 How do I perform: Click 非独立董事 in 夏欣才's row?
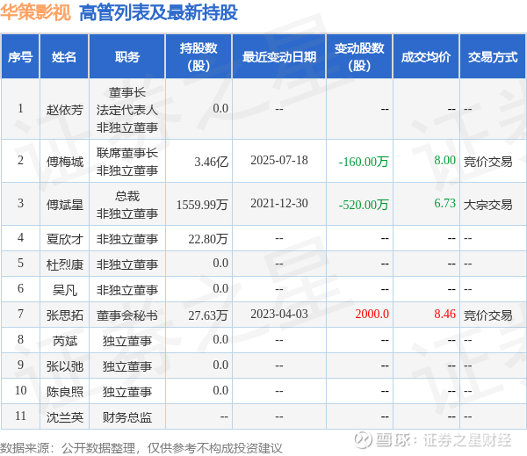(x=127, y=239)
